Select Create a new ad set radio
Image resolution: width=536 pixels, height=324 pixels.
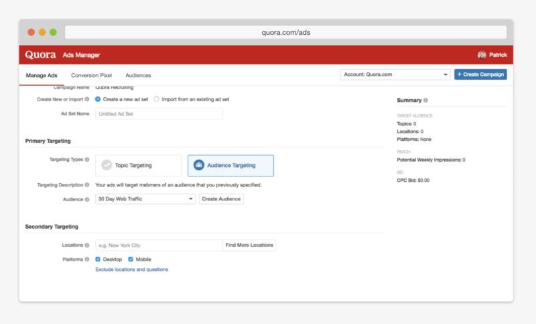pos(98,99)
